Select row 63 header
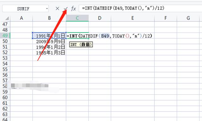The width and height of the screenshot is (202, 121). pyautogui.click(x=5, y=114)
